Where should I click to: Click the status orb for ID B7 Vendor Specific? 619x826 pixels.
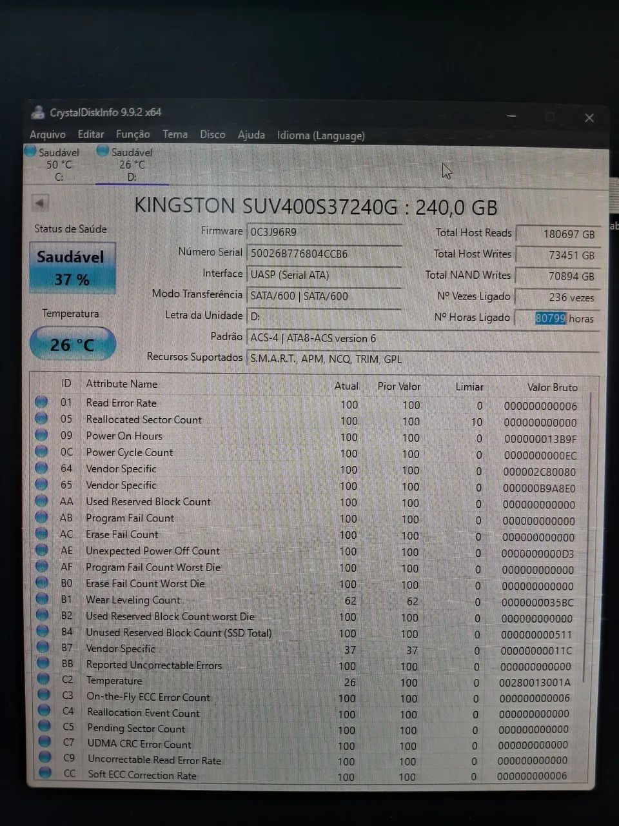pos(43,647)
